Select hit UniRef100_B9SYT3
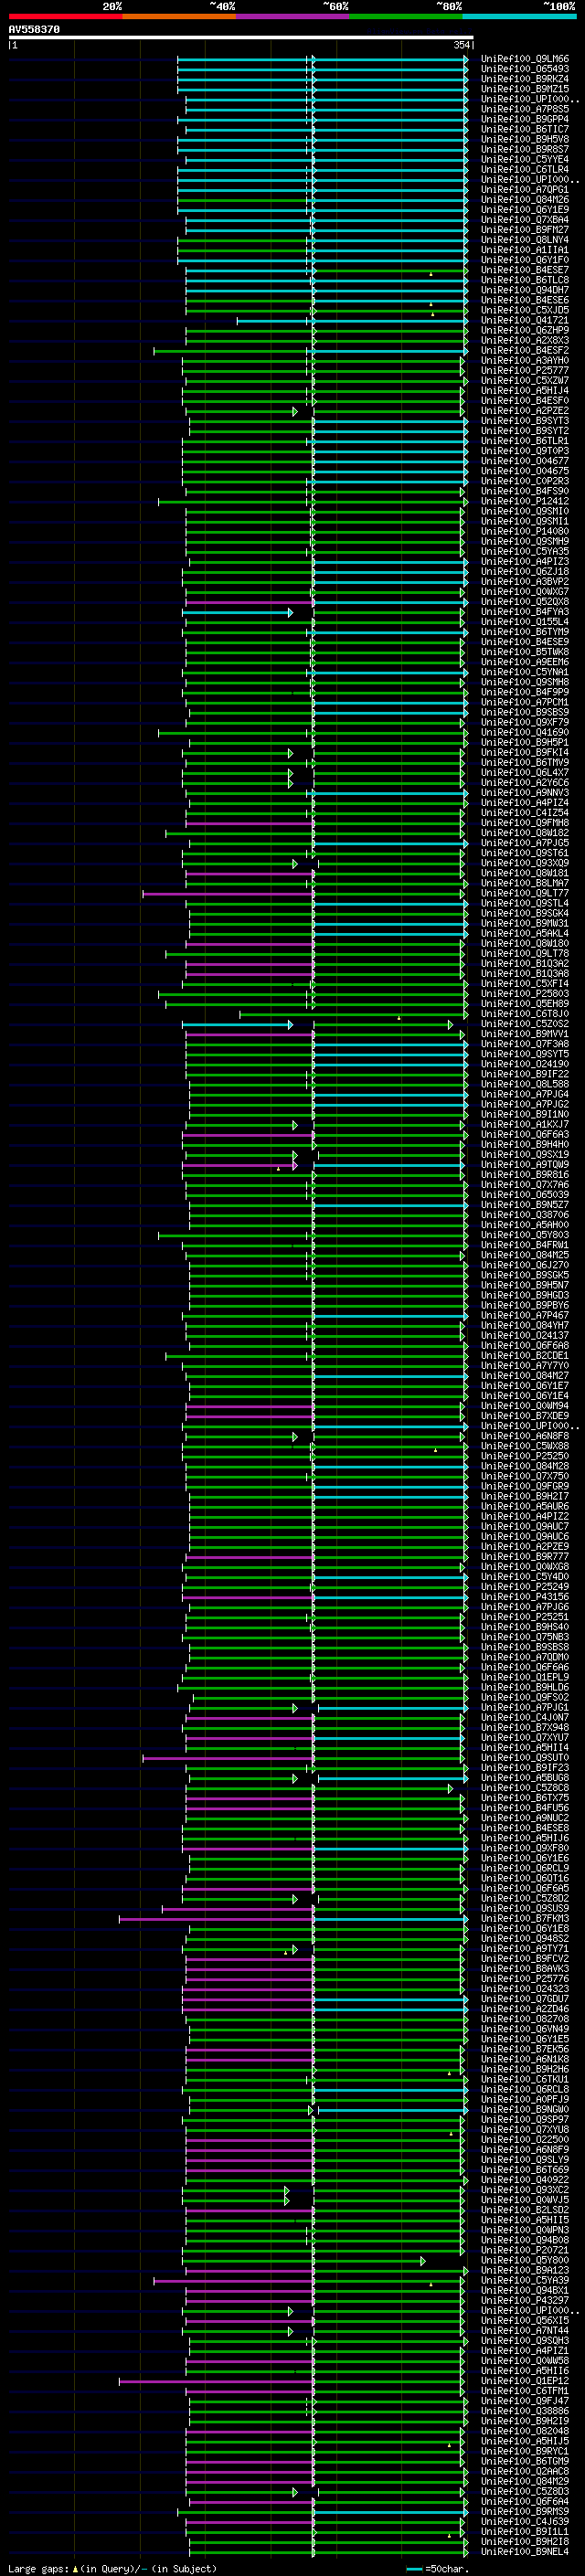Viewport: 585px width, 2576px height. coord(525,421)
